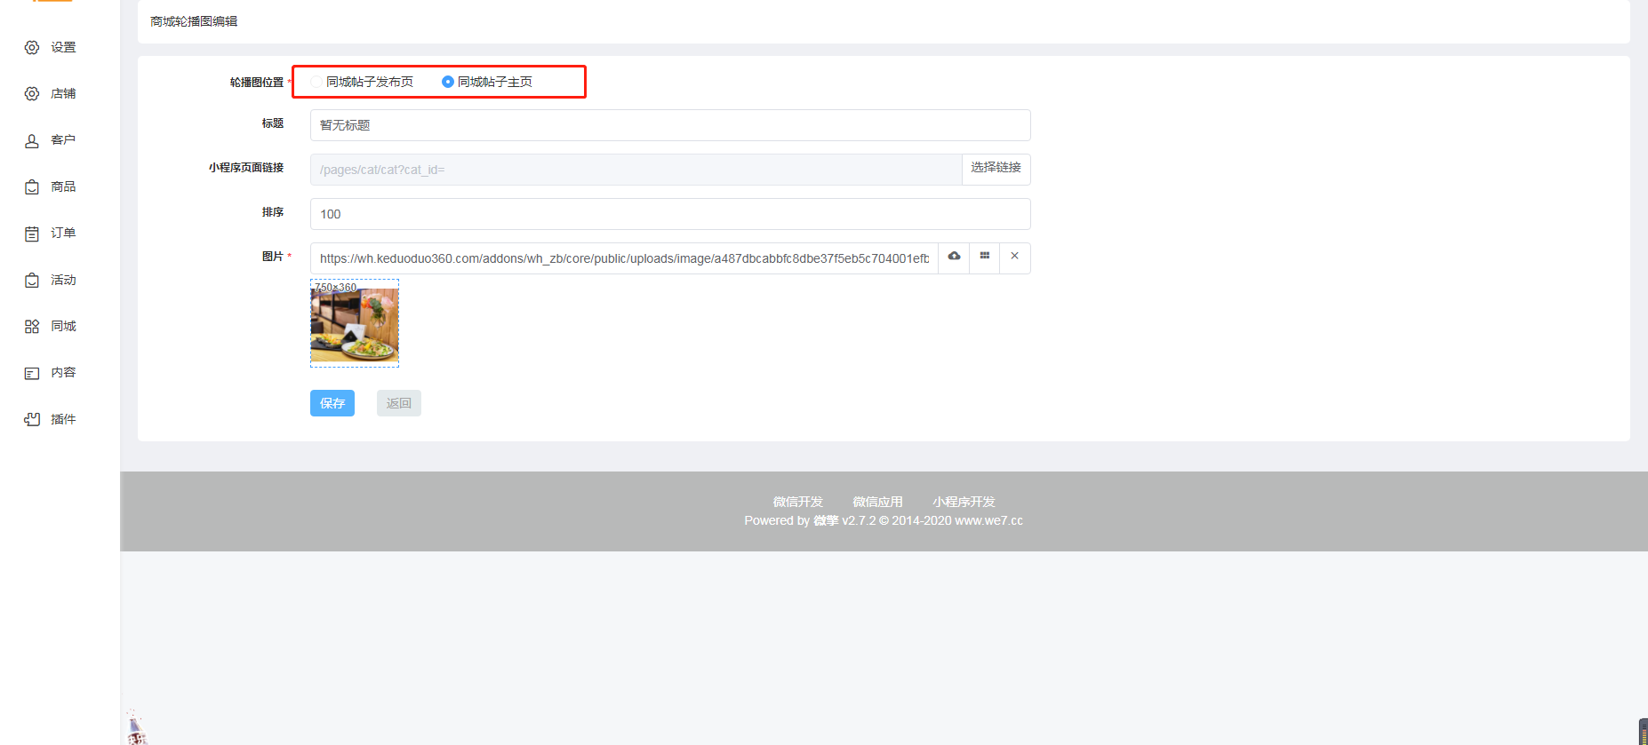Open the 同城 menu item
Image resolution: width=1648 pixels, height=745 pixels.
click(63, 326)
